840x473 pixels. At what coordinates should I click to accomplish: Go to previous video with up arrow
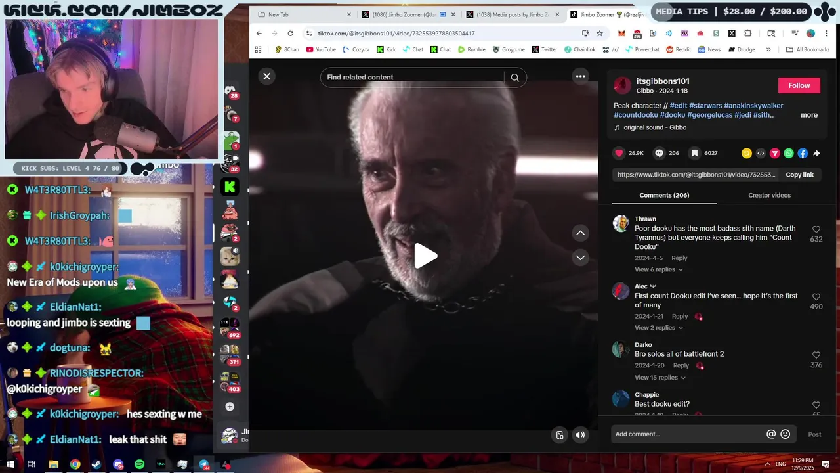tap(580, 233)
